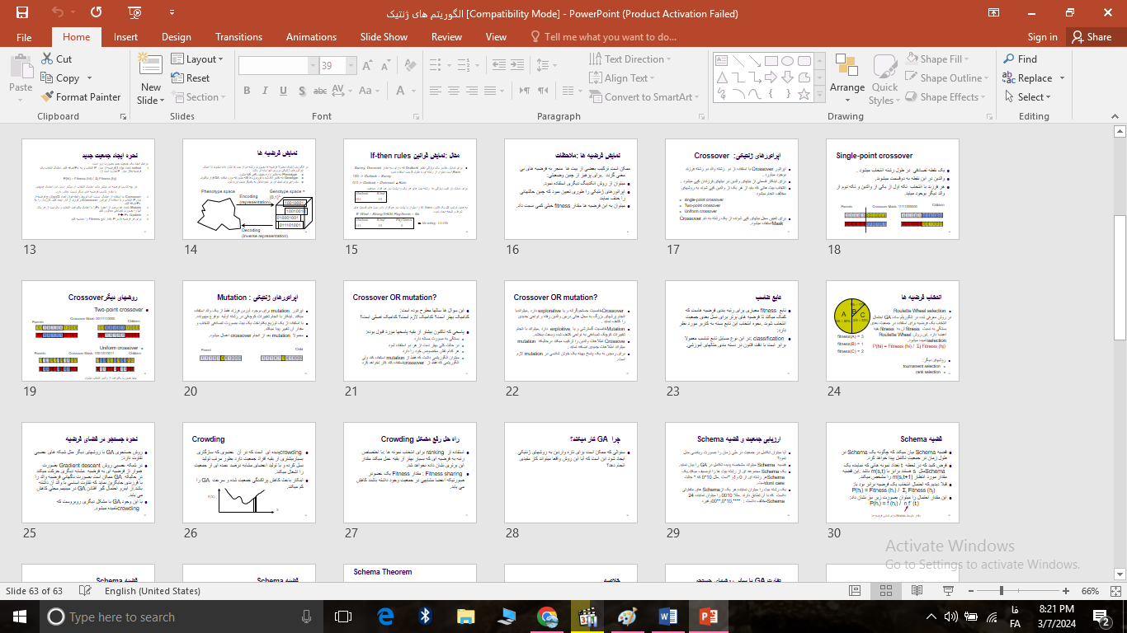Open Clipboard dialog launcher
The image size is (1127, 633).
123,117
